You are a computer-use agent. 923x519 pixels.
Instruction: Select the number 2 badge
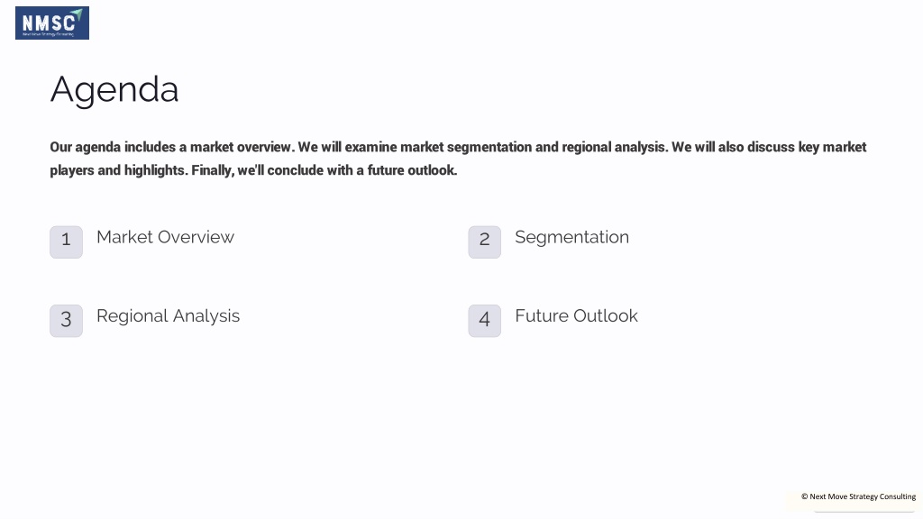tap(484, 241)
